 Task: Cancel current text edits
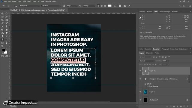point(125,6)
